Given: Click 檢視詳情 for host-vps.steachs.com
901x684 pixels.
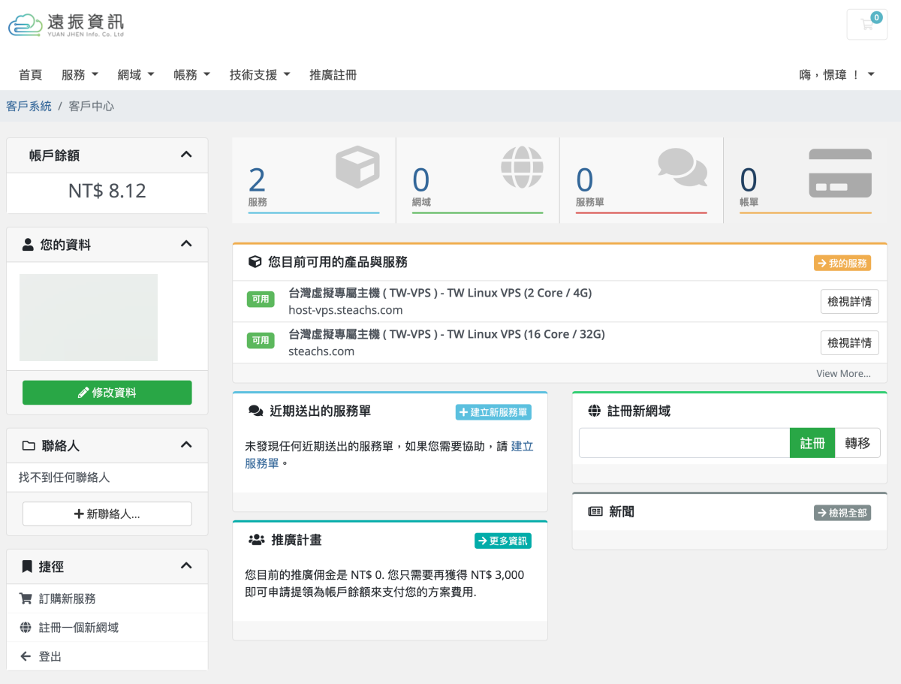Looking at the screenshot, I should pos(849,302).
